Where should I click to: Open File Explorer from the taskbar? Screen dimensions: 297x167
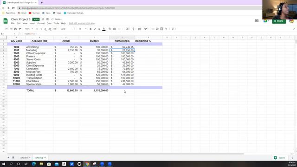point(41,164)
